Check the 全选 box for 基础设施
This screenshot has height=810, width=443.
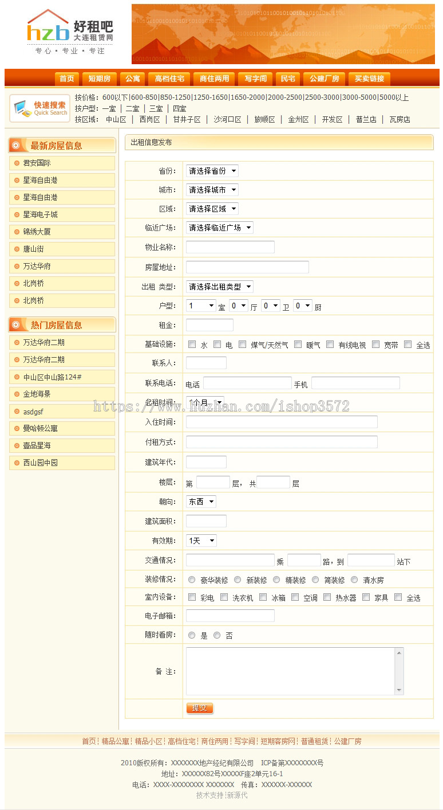click(x=408, y=345)
